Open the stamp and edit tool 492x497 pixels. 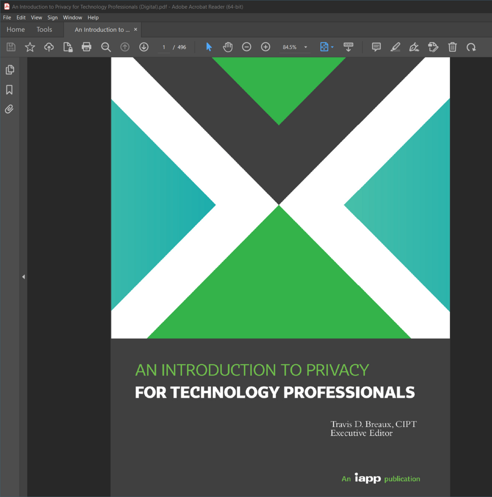point(433,47)
